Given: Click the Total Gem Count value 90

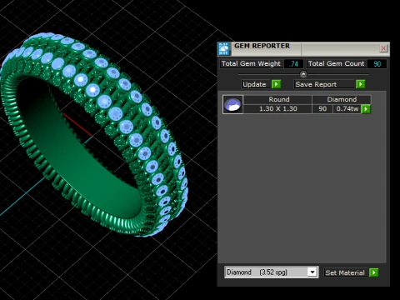Looking at the screenshot, I should point(377,64).
